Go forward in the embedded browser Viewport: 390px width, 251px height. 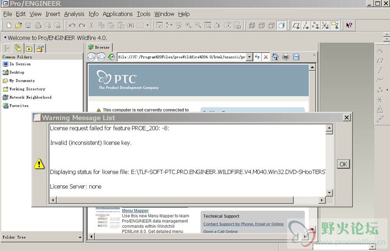pyautogui.click(x=101, y=57)
